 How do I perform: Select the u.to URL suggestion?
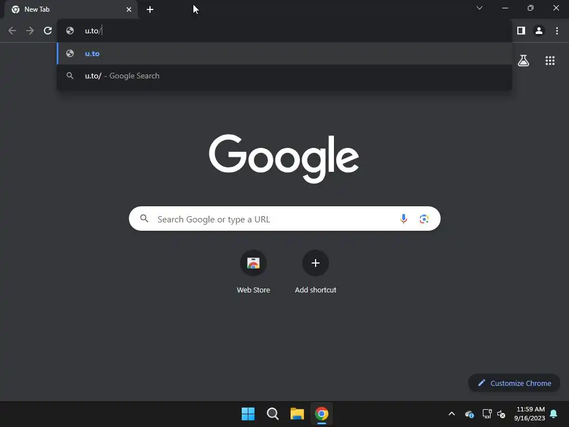(284, 53)
